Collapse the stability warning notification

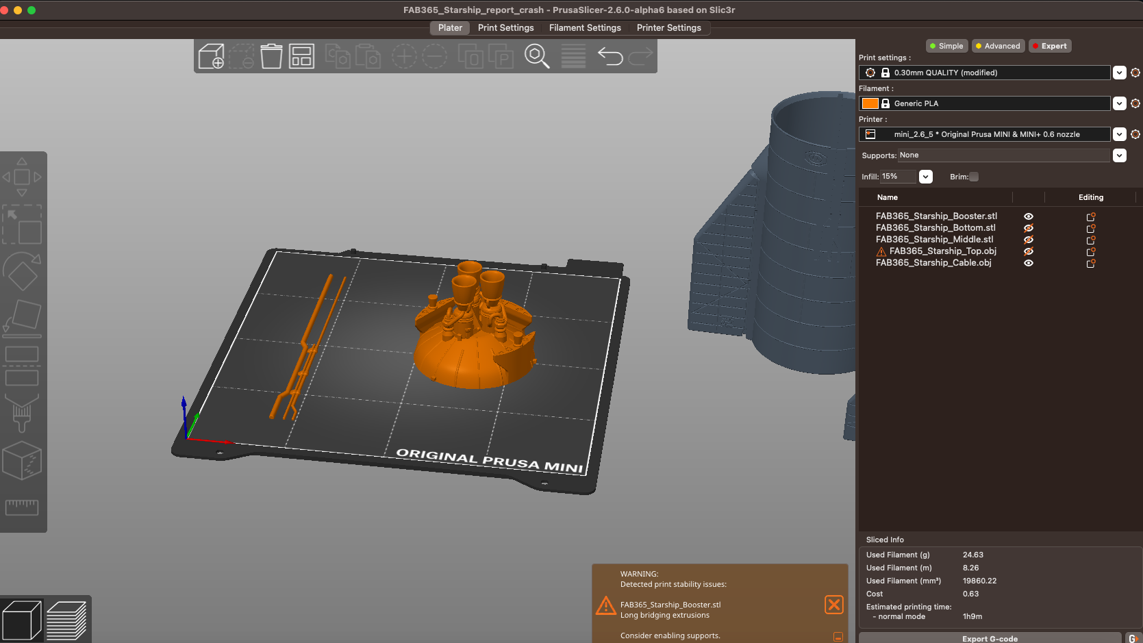[838, 637]
